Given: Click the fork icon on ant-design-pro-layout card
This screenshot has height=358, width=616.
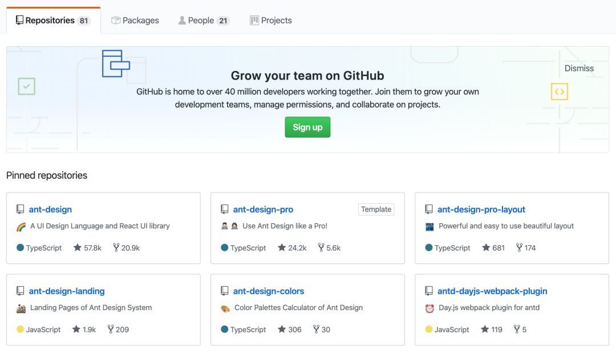Looking at the screenshot, I should (x=519, y=248).
